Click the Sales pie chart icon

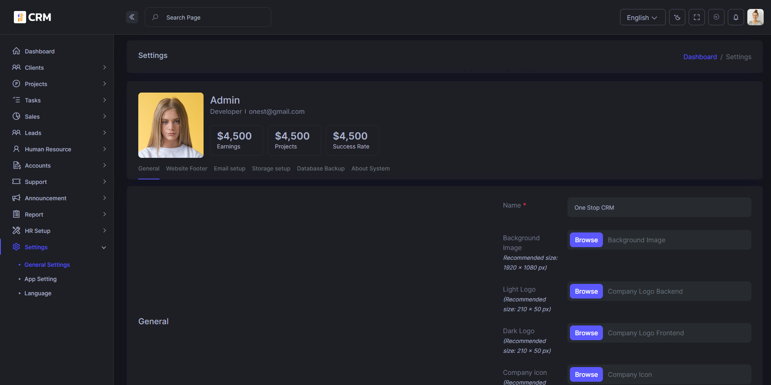pyautogui.click(x=16, y=116)
